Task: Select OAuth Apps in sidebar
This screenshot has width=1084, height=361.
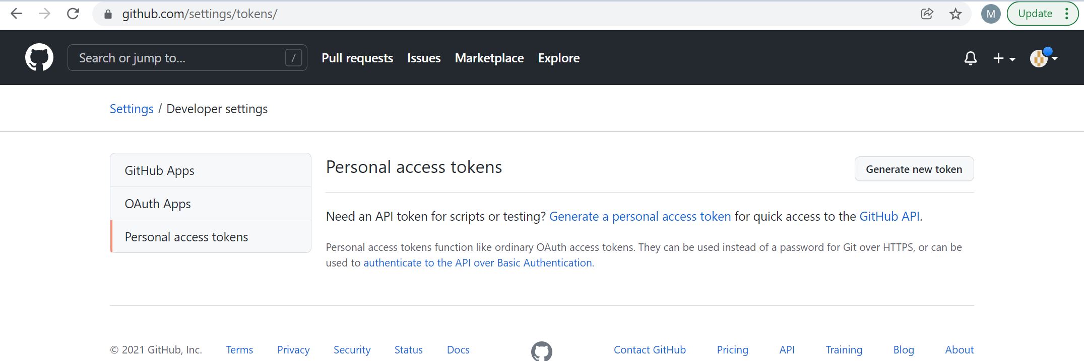Action: [211, 204]
